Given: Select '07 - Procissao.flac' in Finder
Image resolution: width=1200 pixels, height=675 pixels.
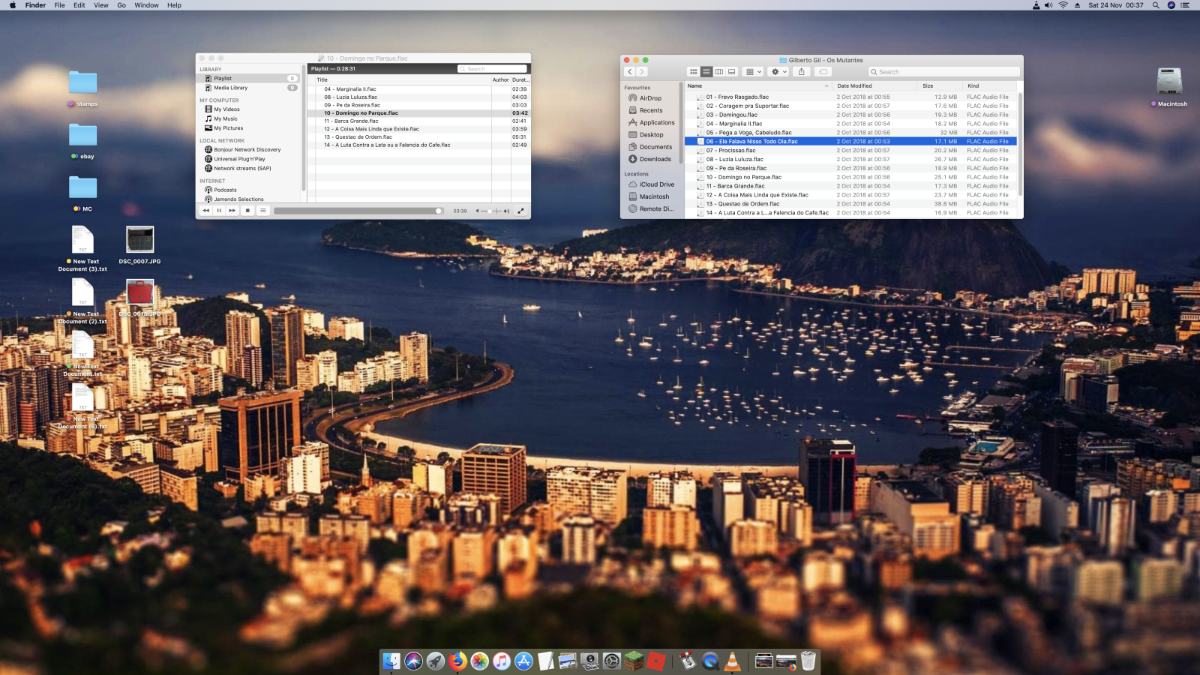Looking at the screenshot, I should [x=850, y=150].
